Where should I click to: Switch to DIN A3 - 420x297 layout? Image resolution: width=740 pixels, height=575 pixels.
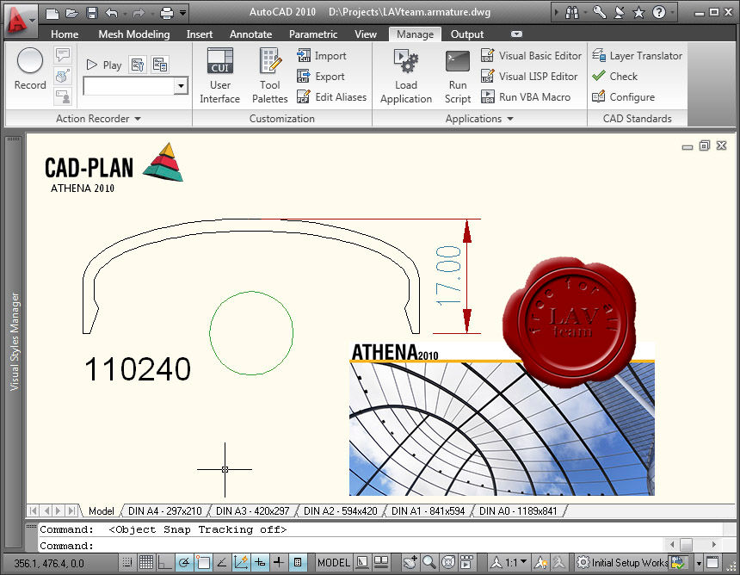pos(252,510)
